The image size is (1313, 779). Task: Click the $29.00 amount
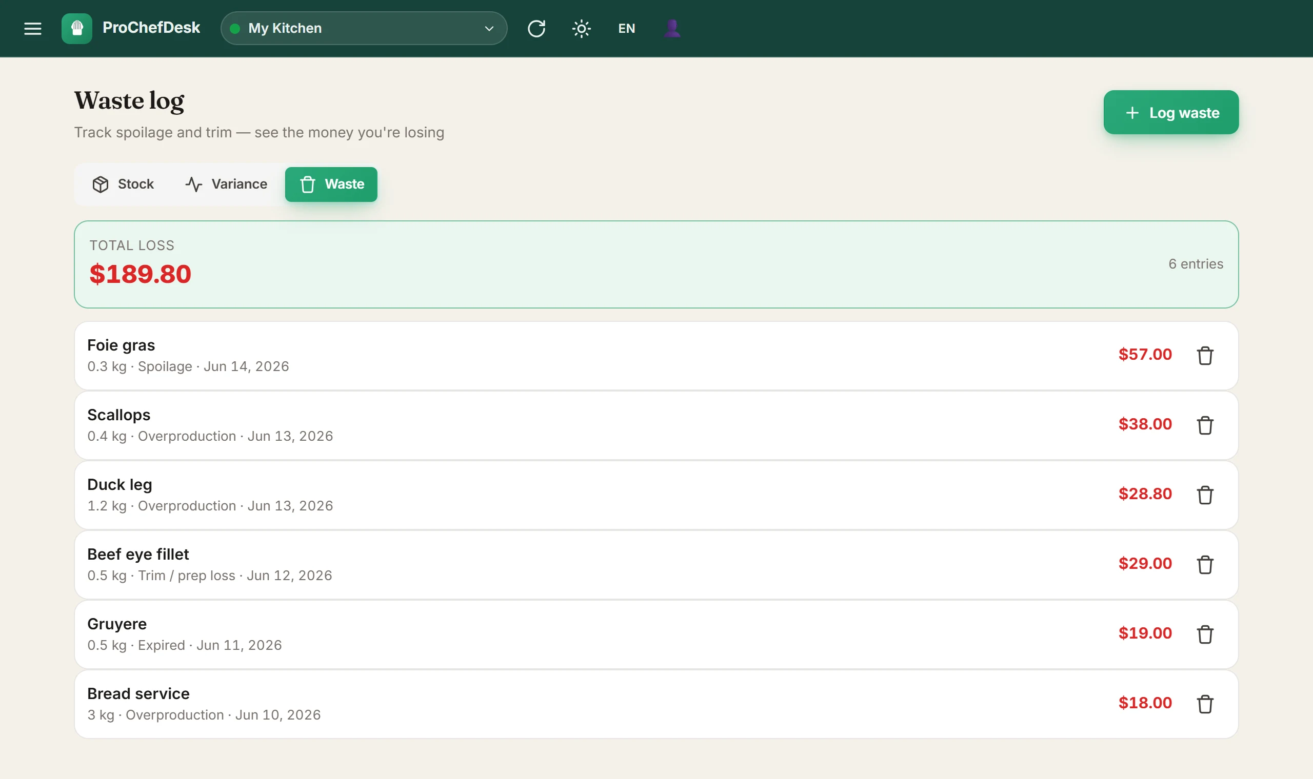pyautogui.click(x=1145, y=563)
